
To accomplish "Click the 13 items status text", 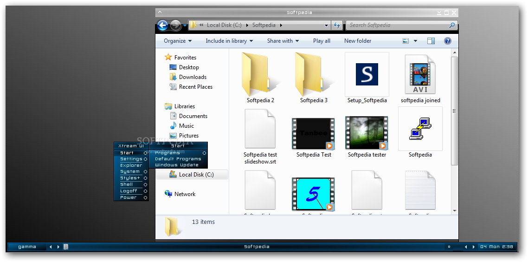I will (x=203, y=222).
